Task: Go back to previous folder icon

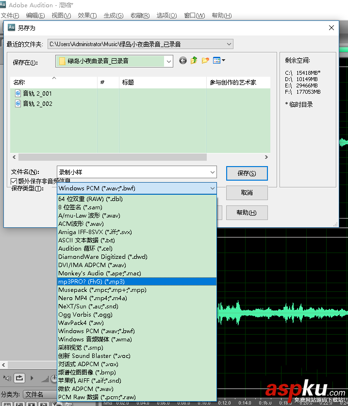Action: [183, 61]
